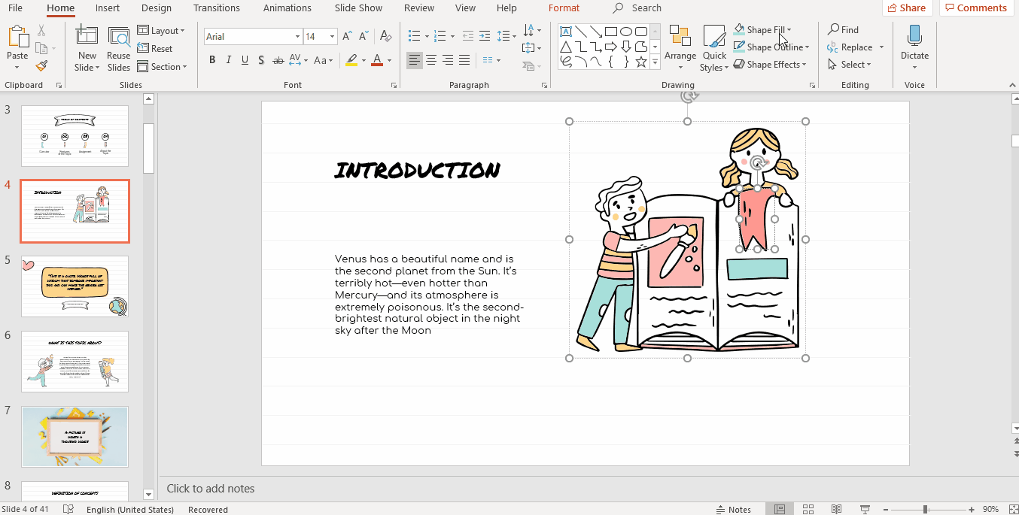The width and height of the screenshot is (1019, 515).
Task: Open the Format contextual tab
Action: 564,8
